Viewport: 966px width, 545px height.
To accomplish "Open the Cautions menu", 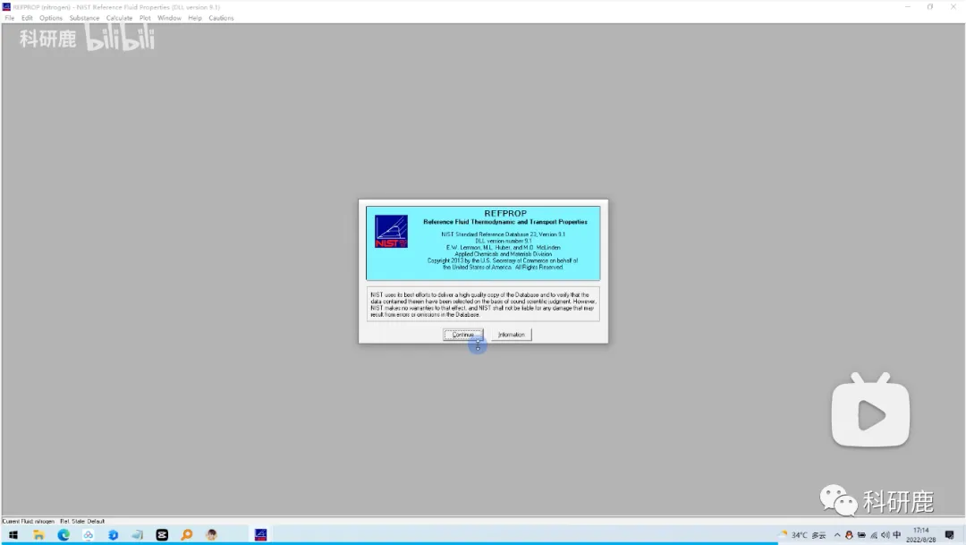I will point(221,18).
